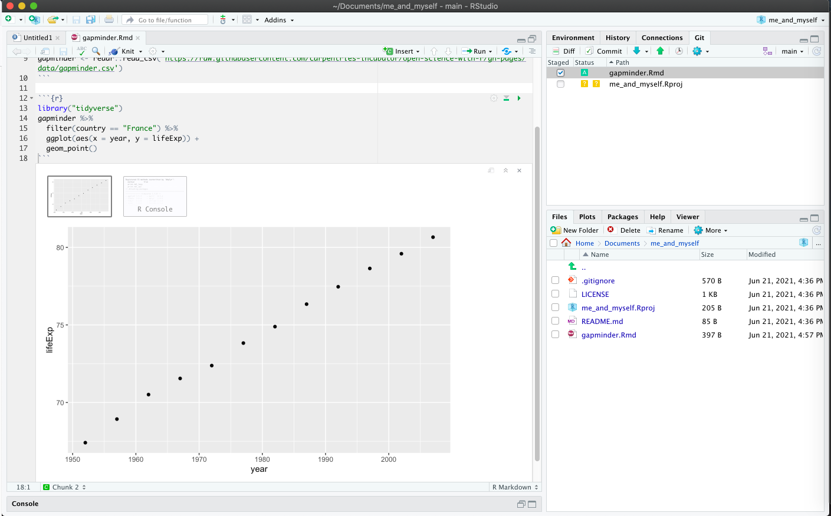Switch to the Viewer tab
Image resolution: width=831 pixels, height=516 pixels.
688,217
